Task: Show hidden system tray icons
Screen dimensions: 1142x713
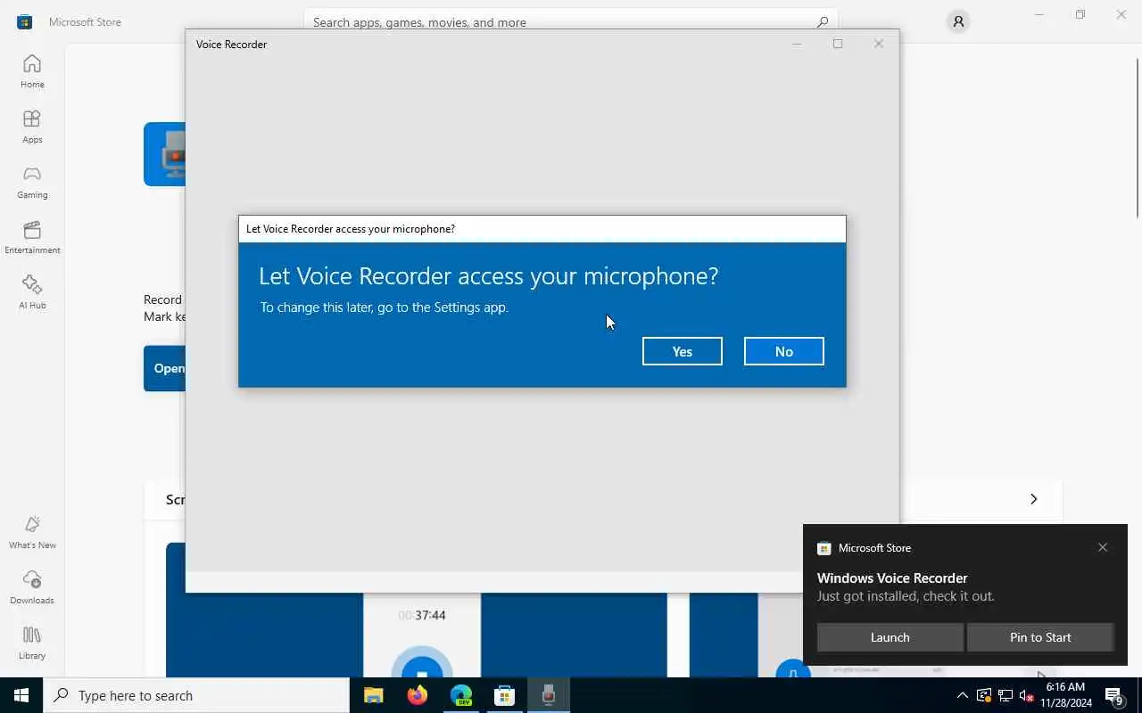Action: click(962, 695)
